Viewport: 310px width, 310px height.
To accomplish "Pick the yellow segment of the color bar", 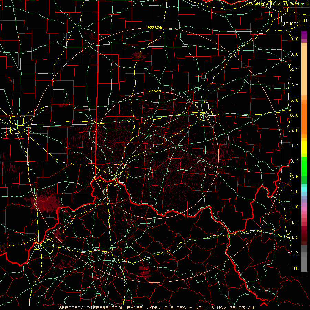I will (304, 147).
